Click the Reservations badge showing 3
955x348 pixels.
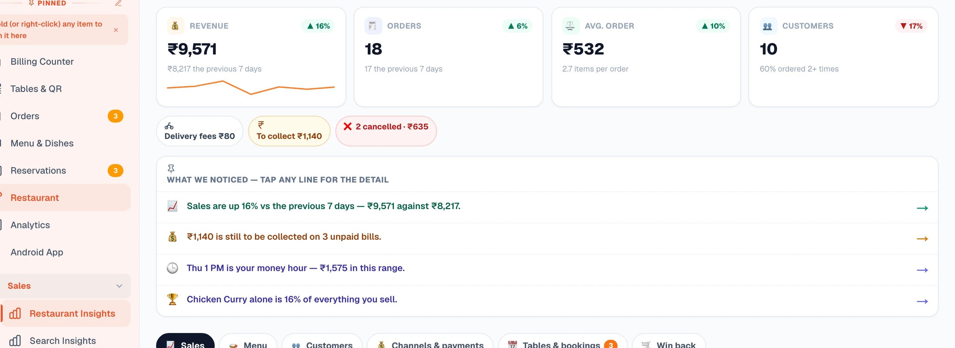pos(115,171)
